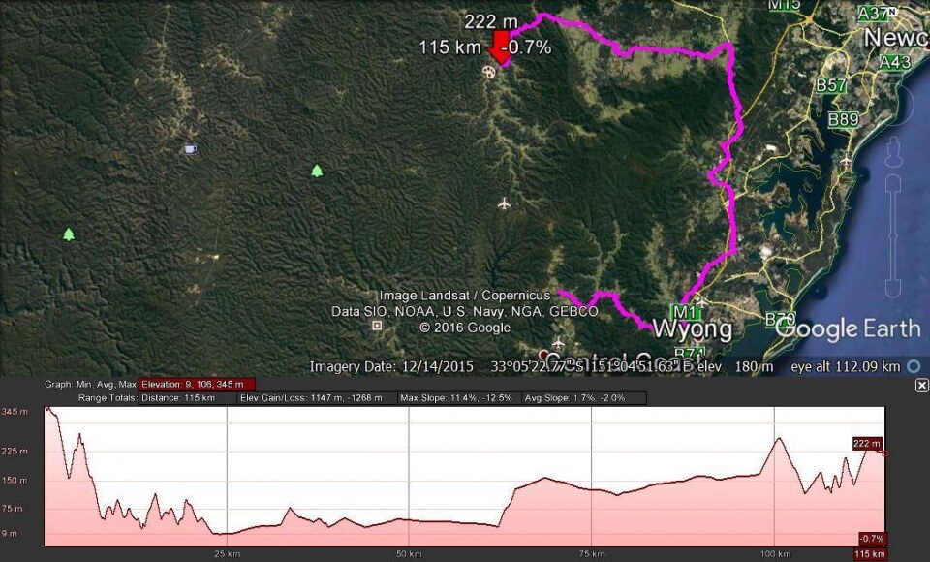Select the Elev Gain/Loss range total field

click(x=316, y=397)
